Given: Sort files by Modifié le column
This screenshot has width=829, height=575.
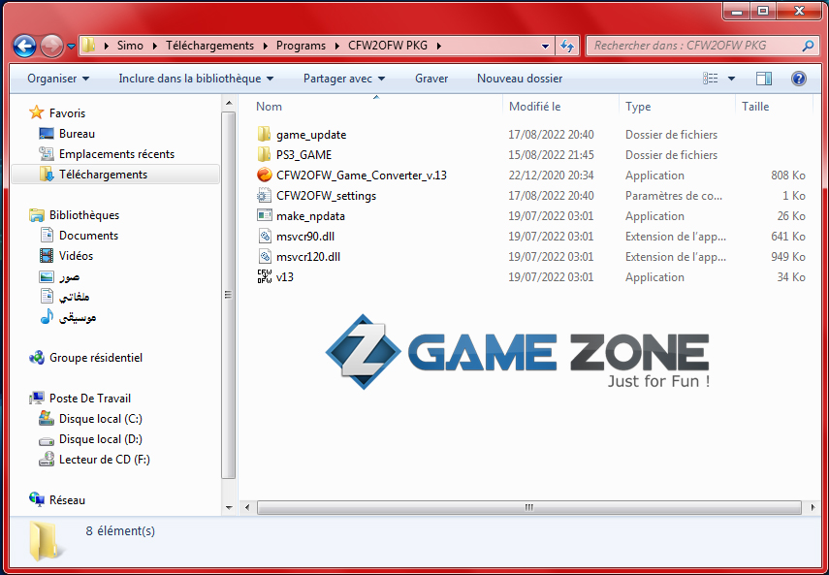Looking at the screenshot, I should click(535, 107).
